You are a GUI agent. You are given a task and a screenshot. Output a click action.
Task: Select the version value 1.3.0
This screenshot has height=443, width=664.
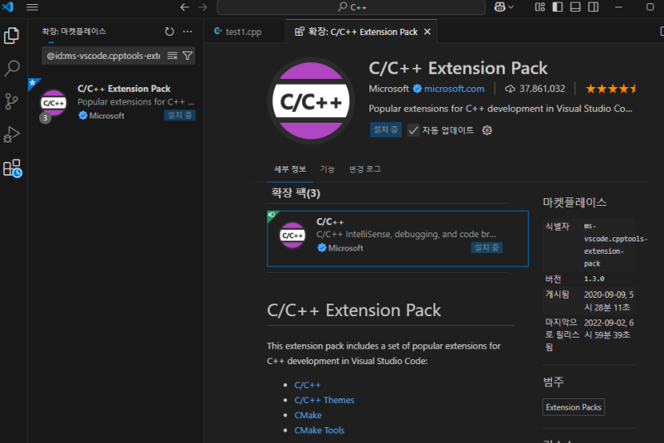[x=594, y=279]
